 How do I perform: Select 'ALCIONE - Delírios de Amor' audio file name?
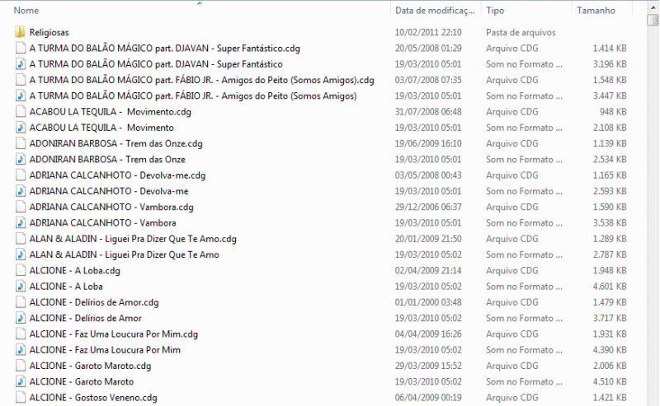86,318
